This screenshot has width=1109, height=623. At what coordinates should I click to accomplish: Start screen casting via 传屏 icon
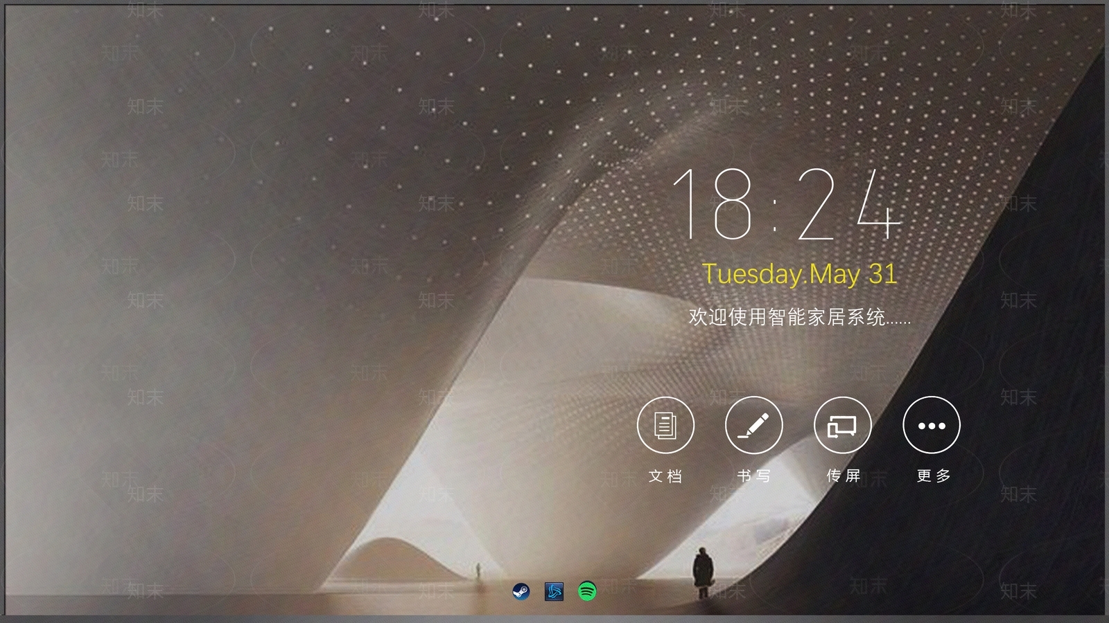tap(843, 426)
